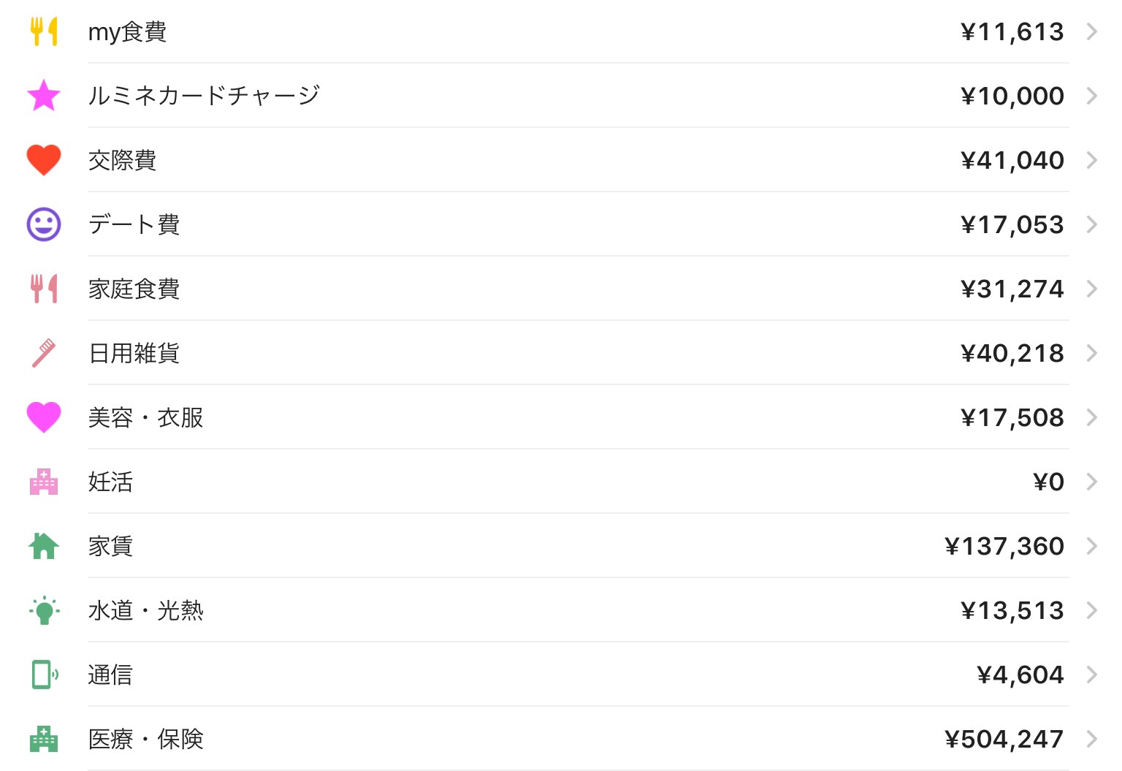Expand the chevron next to ¥137,360
The width and height of the screenshot is (1122, 771).
click(x=1092, y=546)
